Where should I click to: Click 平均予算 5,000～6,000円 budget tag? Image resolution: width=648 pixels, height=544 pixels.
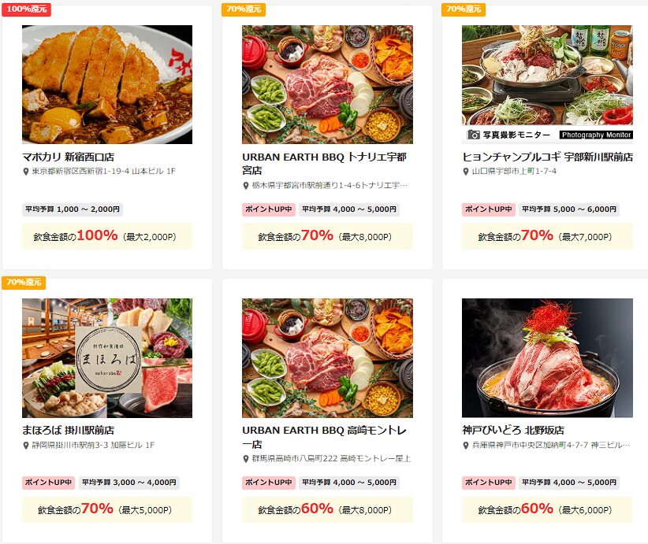[x=569, y=209]
